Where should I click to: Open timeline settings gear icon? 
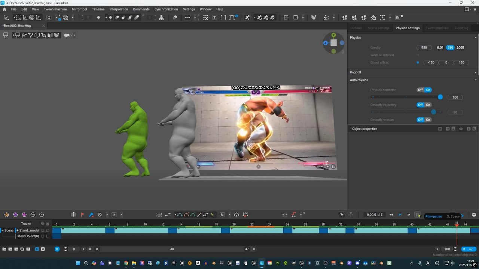point(474,215)
